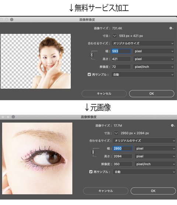
Task: Click the eye close-up preview thumbnail
Action: pos(37,158)
